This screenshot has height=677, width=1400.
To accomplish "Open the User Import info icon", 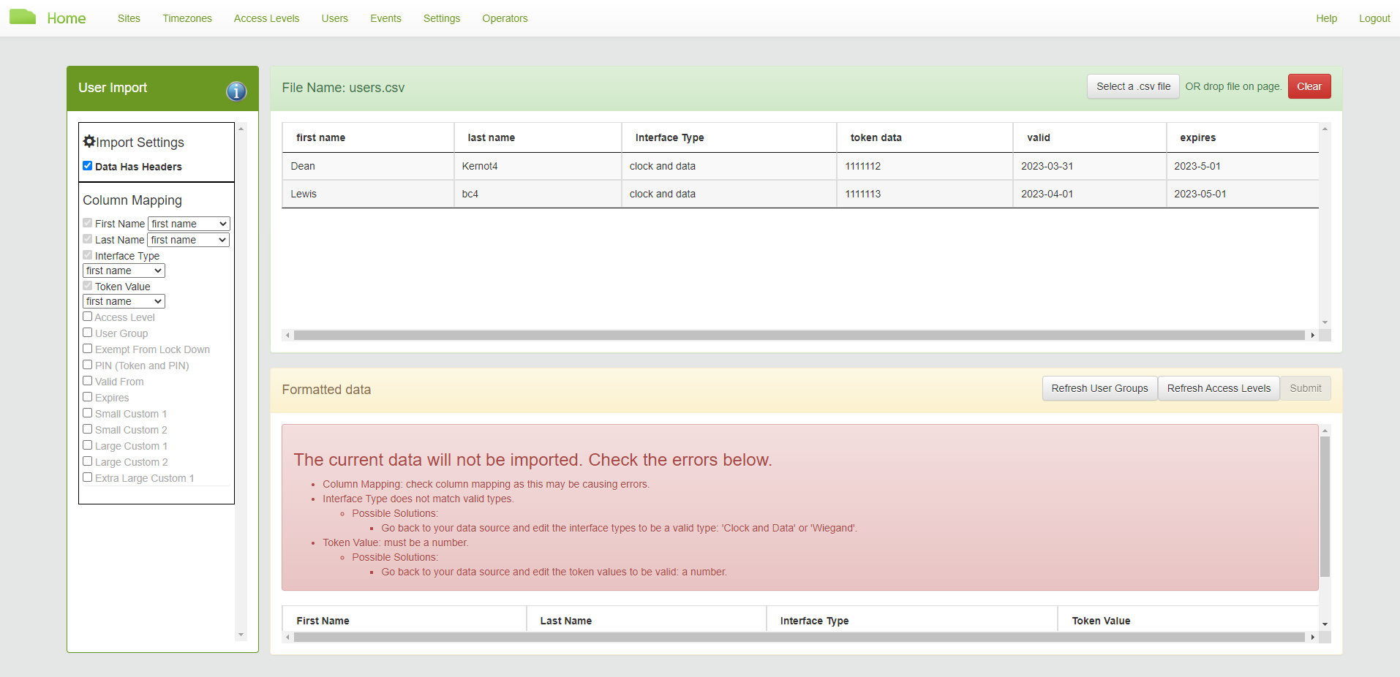I will (236, 92).
